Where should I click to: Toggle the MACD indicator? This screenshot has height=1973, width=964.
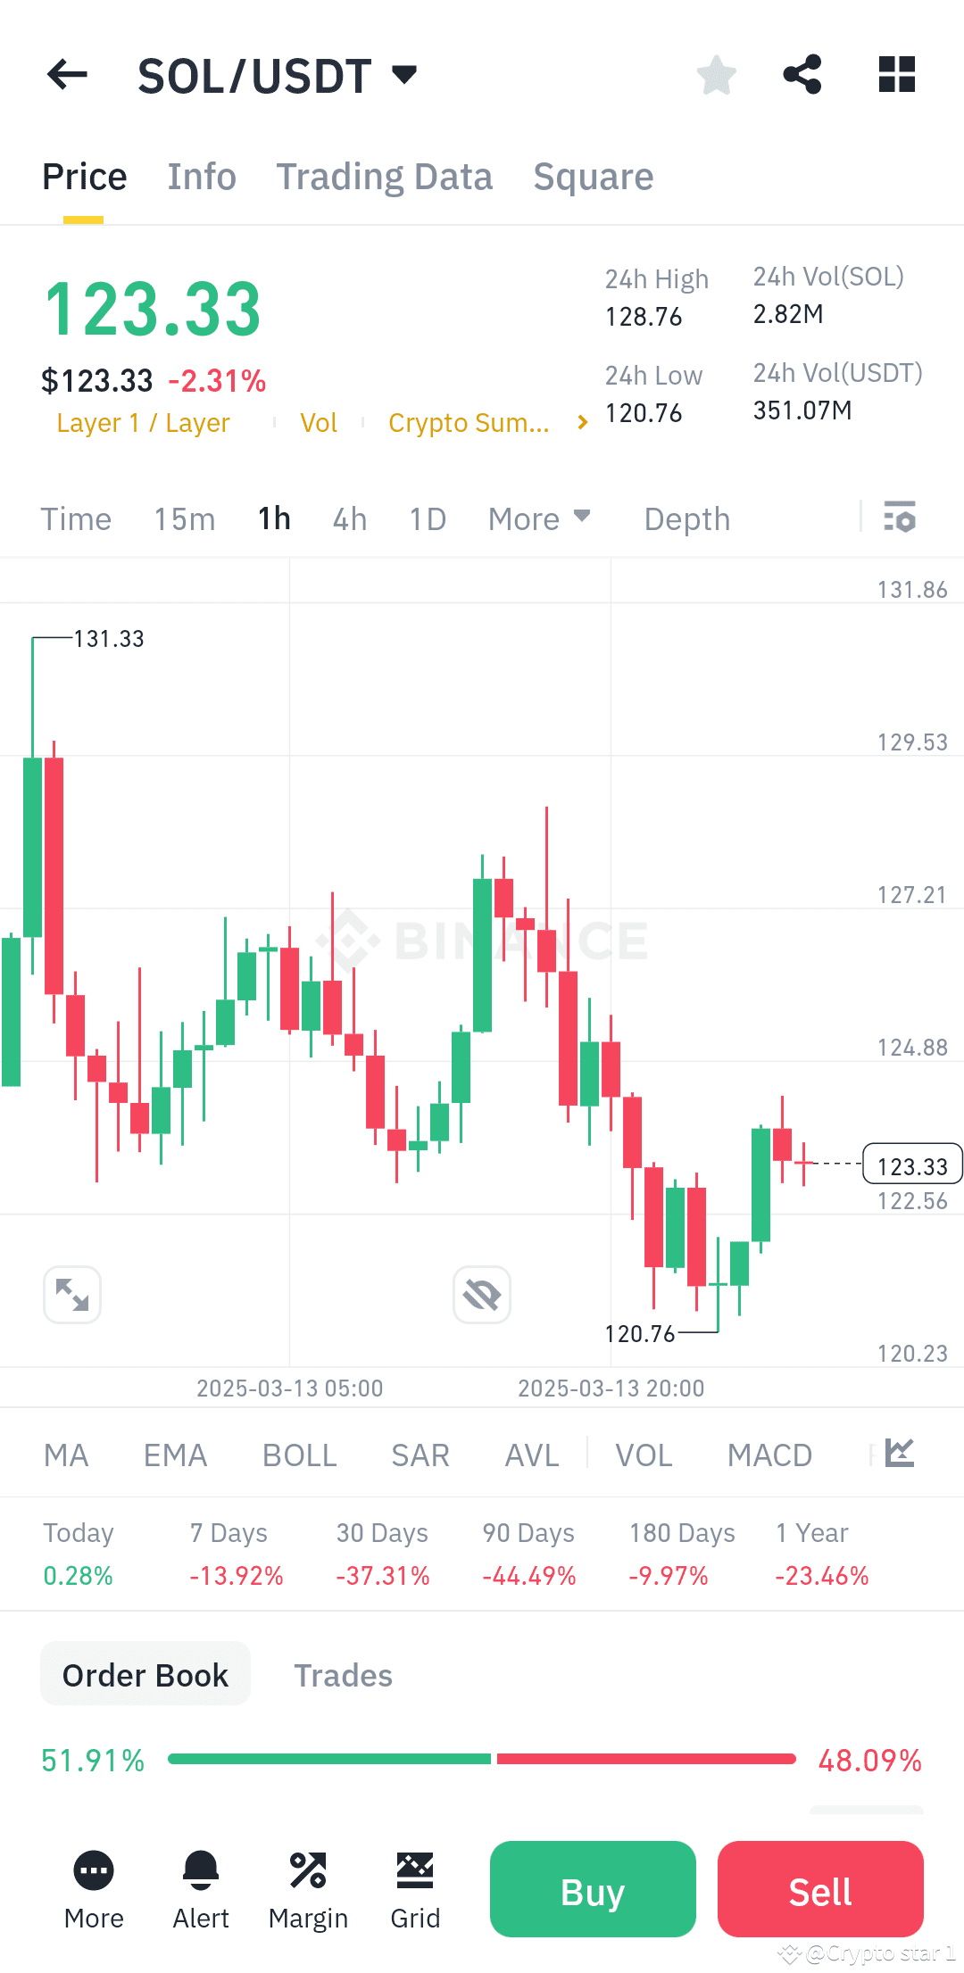(769, 1454)
